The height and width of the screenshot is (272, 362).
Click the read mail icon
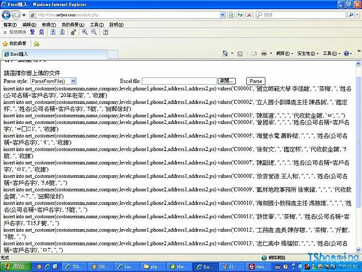pos(254,54)
